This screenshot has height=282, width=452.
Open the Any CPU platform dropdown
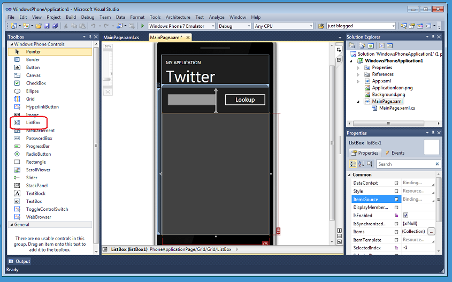click(311, 26)
